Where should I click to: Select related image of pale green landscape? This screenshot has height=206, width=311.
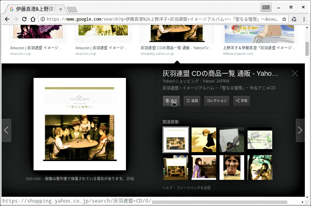coord(260,140)
